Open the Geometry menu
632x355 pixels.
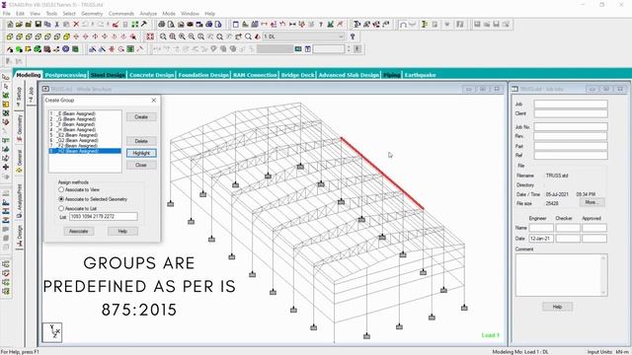point(92,14)
